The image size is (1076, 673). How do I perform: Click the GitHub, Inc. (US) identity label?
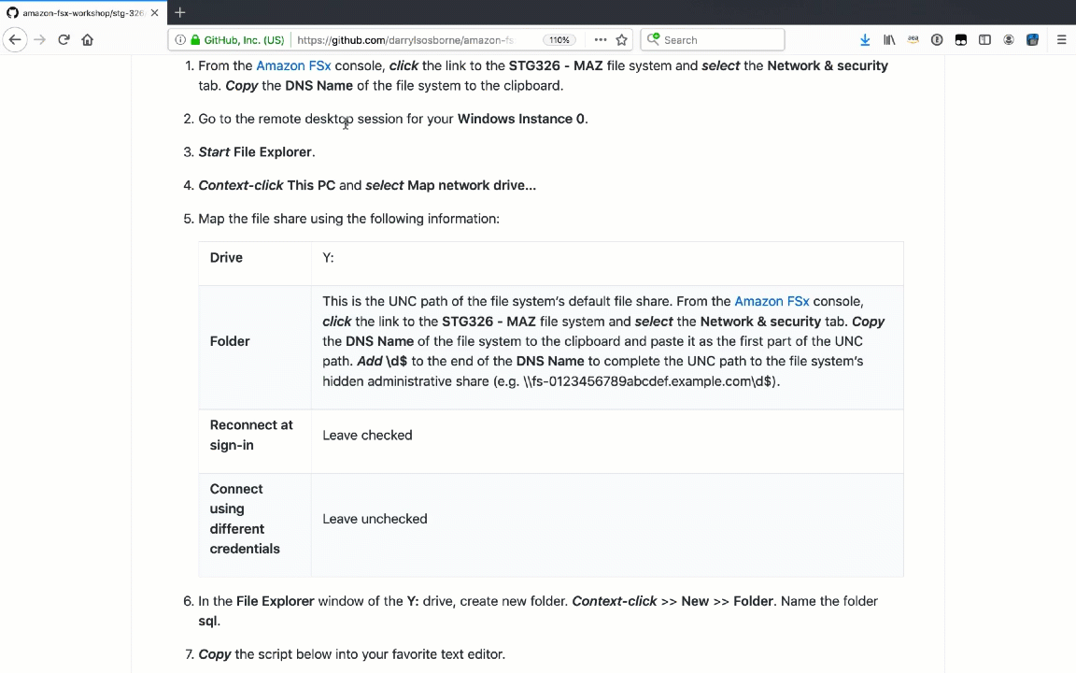(244, 40)
